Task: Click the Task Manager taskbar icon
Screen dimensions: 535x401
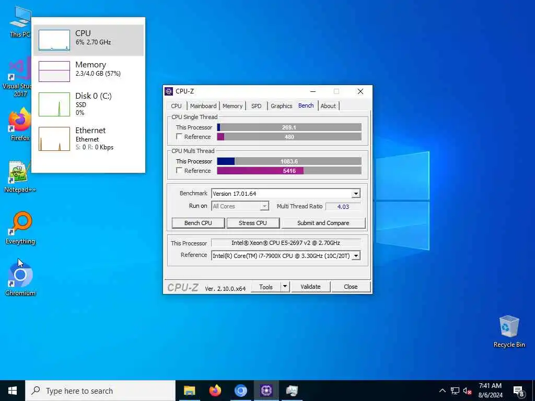Action: point(292,391)
